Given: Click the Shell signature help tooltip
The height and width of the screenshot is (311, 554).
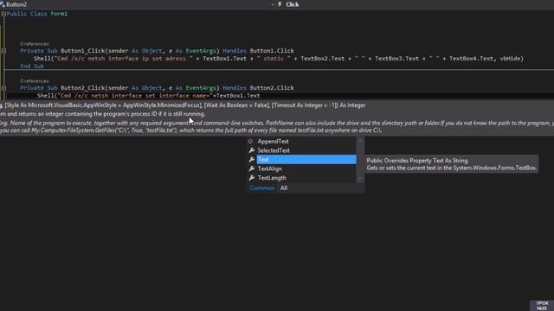Looking at the screenshot, I should (277, 117).
